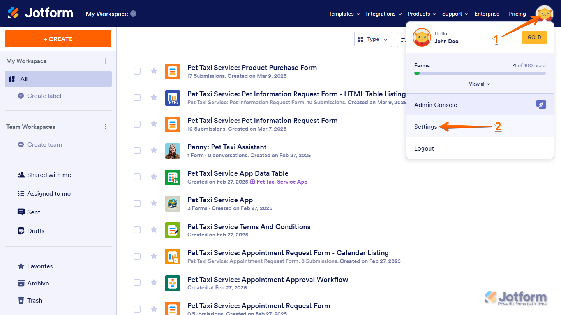Star the Pet Information Request Form
This screenshot has width=561, height=315.
tap(154, 124)
